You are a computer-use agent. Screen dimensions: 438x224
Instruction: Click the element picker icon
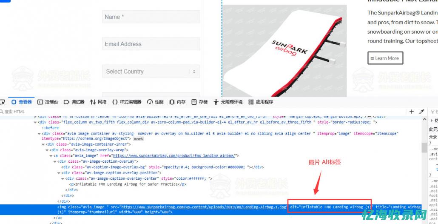point(3,102)
